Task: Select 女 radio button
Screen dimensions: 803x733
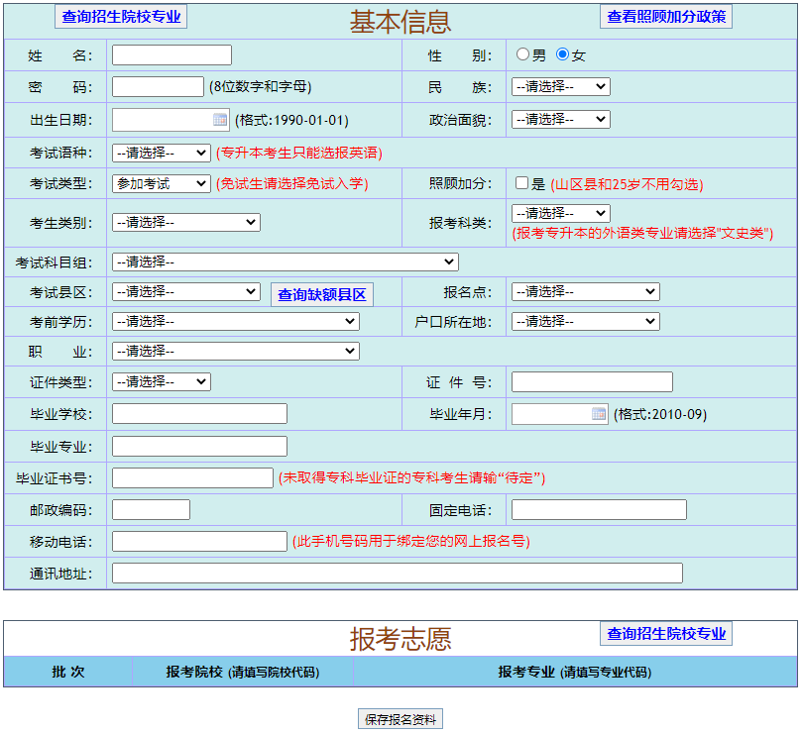Action: 562,54
